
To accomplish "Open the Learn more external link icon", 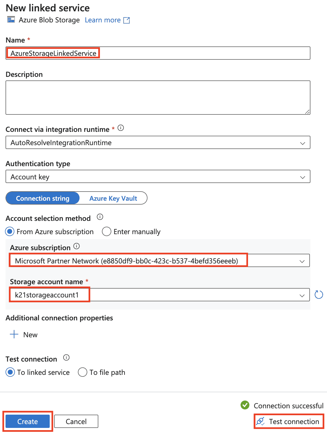I will pos(126,20).
